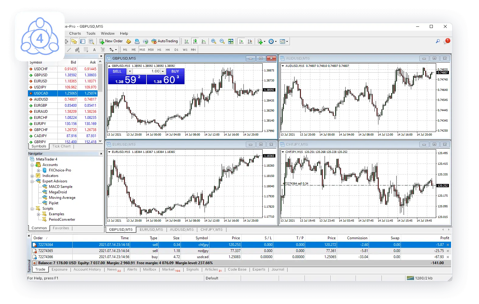The image size is (479, 304).
Task: Zoom out of the chart
Action: coord(222,41)
